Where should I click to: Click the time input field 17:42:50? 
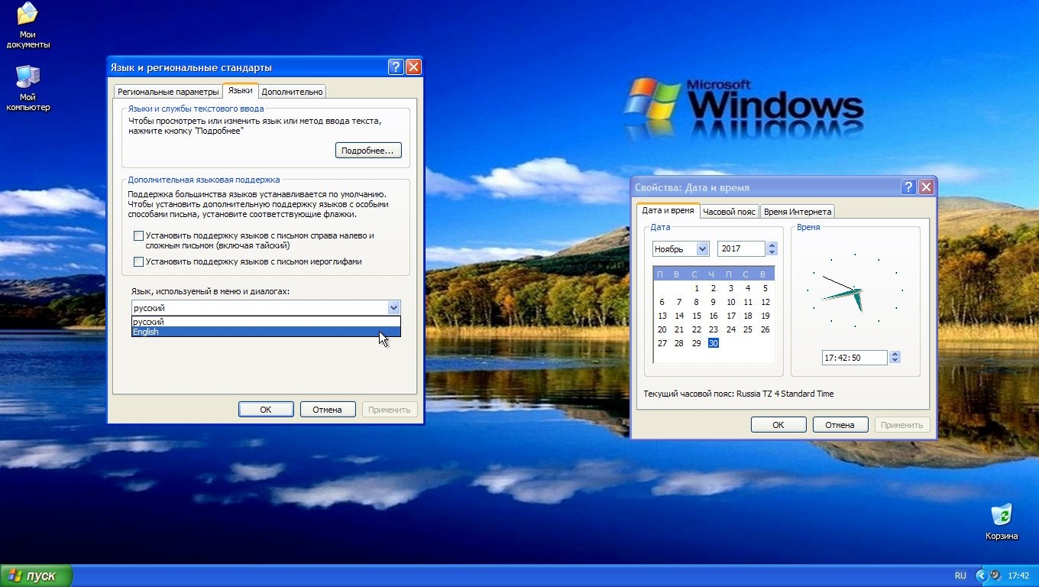click(x=854, y=358)
